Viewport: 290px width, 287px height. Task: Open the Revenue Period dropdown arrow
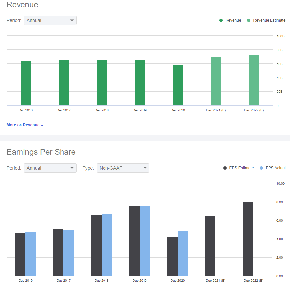[72, 20]
